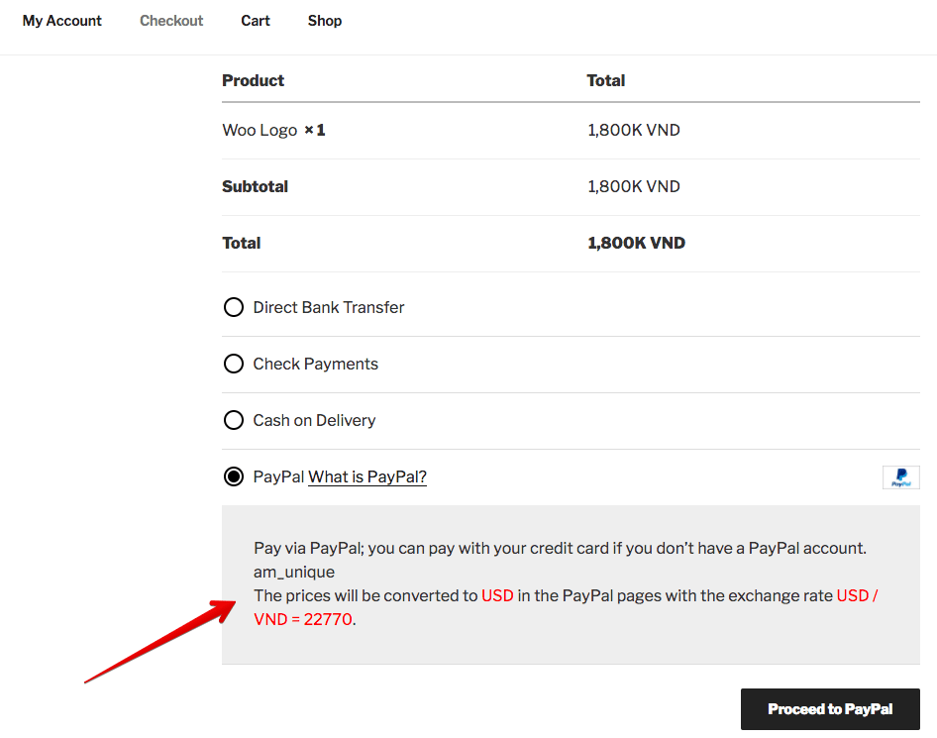Viewport: 937px width, 738px height.
Task: Open the Cart page from navigation
Action: (x=256, y=21)
